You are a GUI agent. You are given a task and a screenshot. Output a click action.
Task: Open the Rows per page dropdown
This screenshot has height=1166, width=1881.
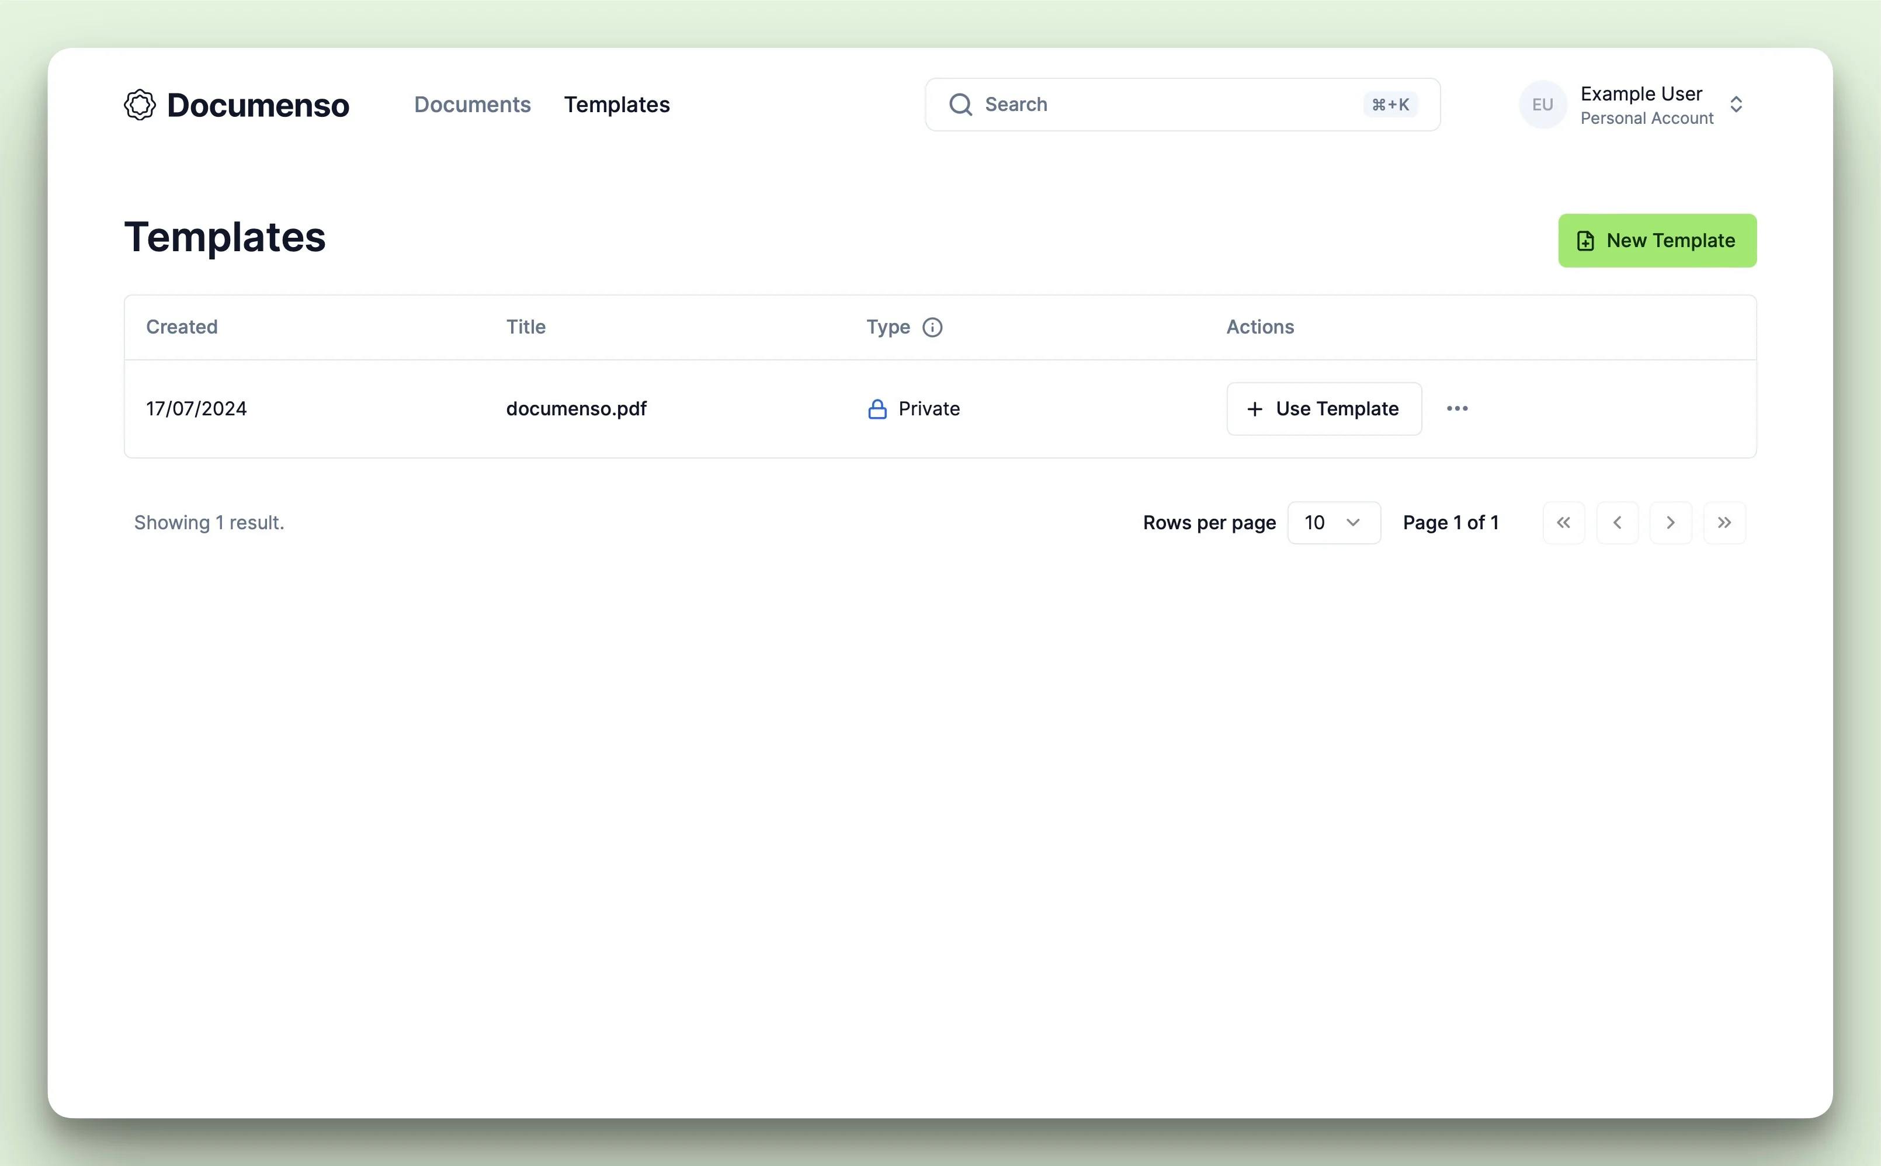click(1333, 523)
